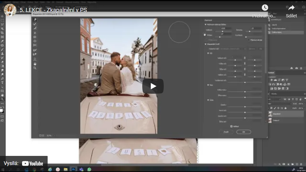Toggle link icon for Výška očí
The image size is (306, 172).
tap(245, 63)
